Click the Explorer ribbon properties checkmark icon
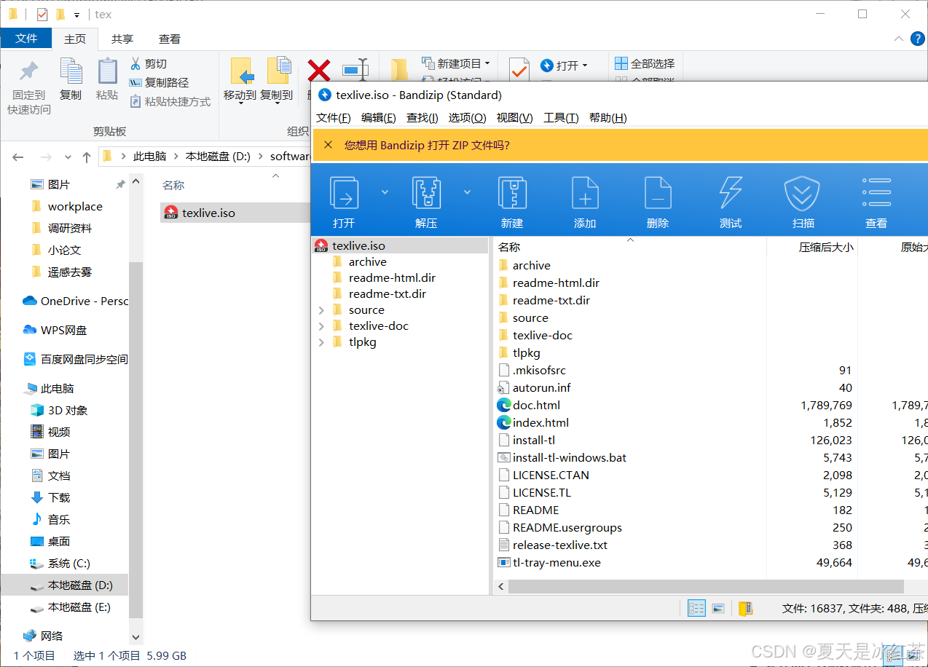 click(519, 71)
